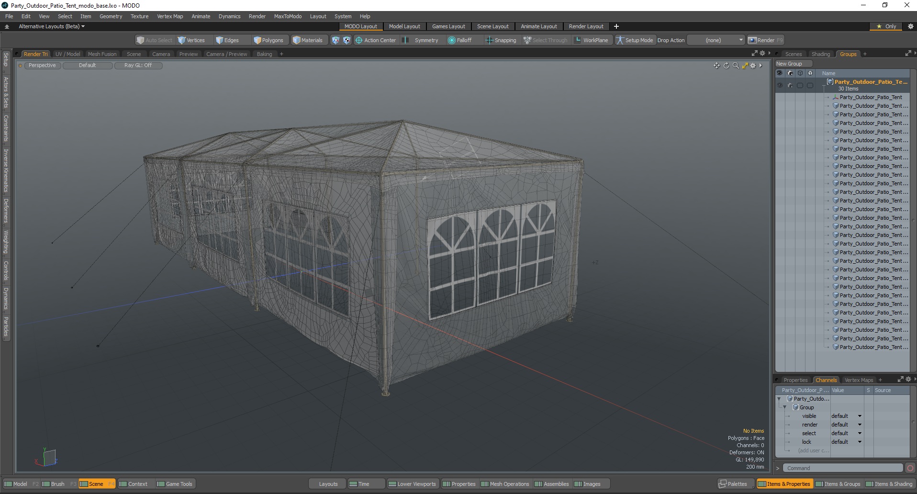This screenshot has height=494, width=917.
Task: Click the first item-selection mode cube icon
Action: click(335, 40)
